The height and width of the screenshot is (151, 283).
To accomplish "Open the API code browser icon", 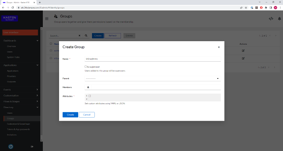I will 271,19.
